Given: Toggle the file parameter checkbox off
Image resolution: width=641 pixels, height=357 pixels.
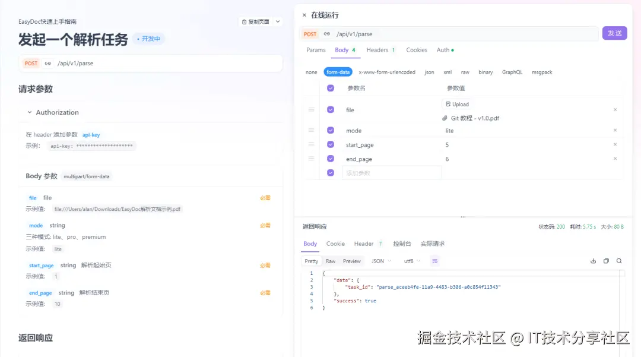Looking at the screenshot, I should (331, 110).
